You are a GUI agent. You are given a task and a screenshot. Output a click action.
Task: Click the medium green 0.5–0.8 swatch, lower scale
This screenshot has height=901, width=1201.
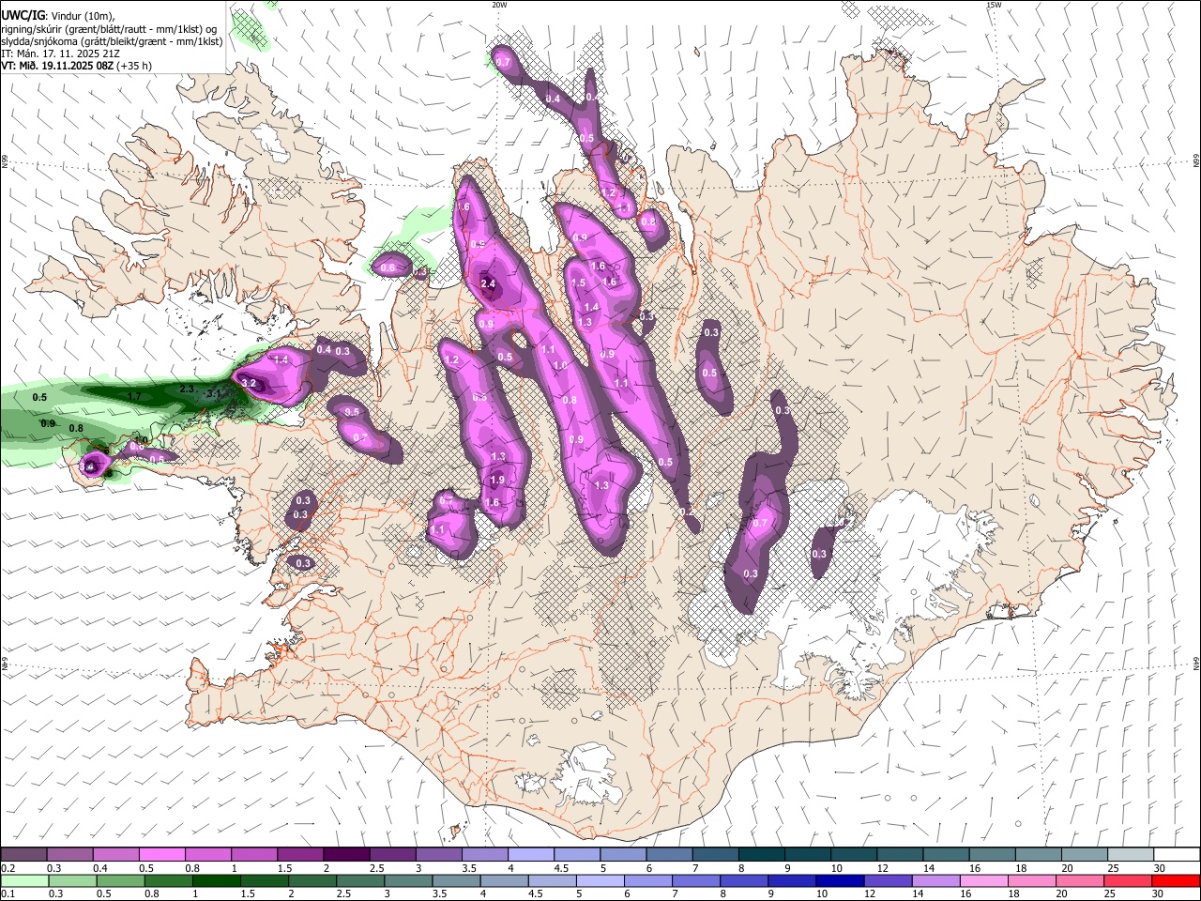tap(120, 880)
